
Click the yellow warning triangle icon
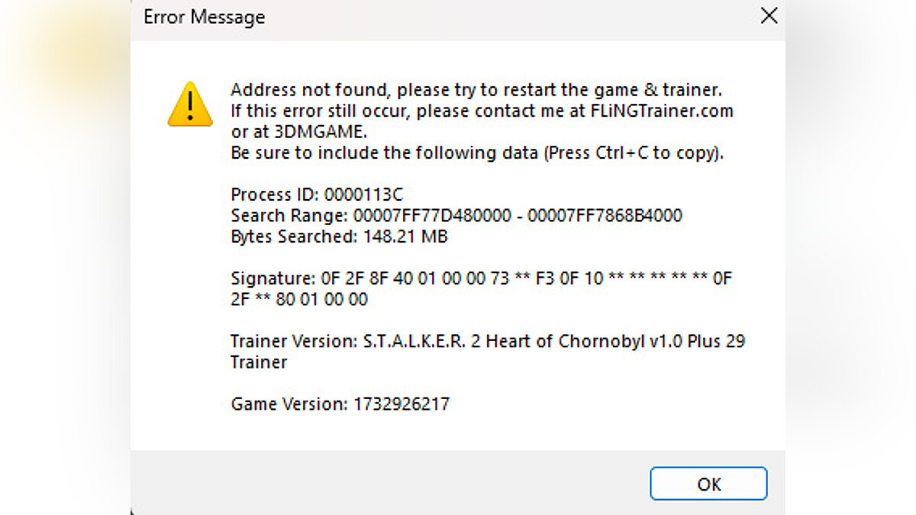[x=190, y=105]
